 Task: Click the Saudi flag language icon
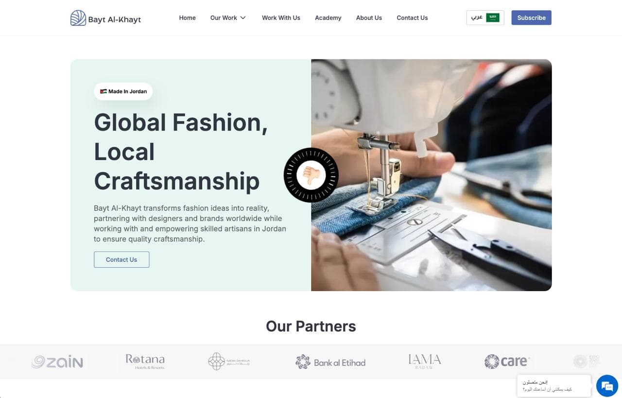[493, 17]
